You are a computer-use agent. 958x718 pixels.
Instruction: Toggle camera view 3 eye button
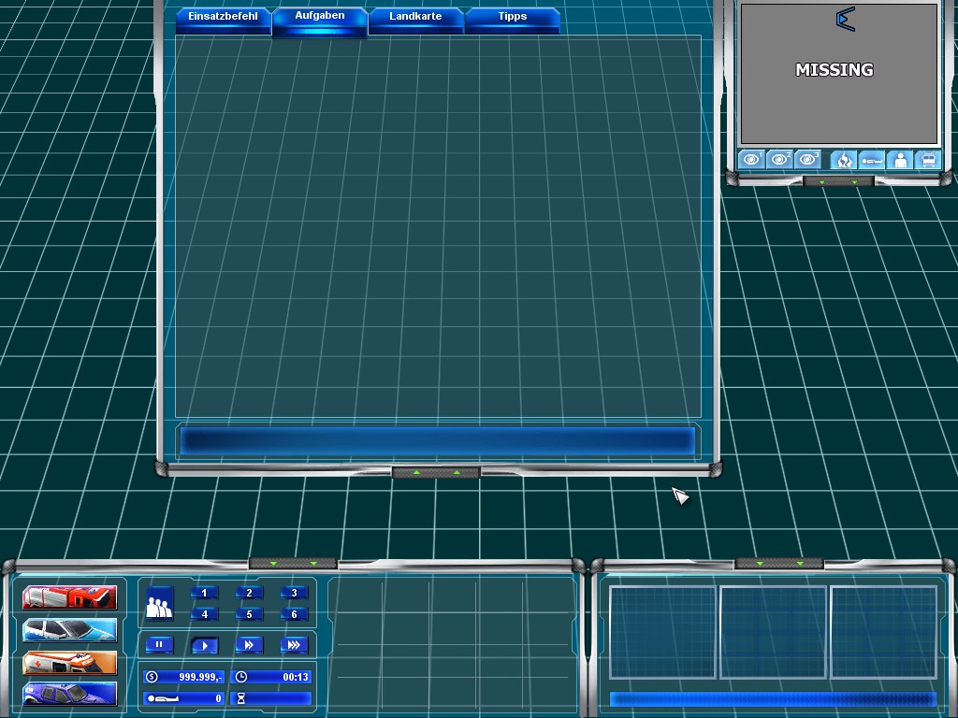point(807,160)
